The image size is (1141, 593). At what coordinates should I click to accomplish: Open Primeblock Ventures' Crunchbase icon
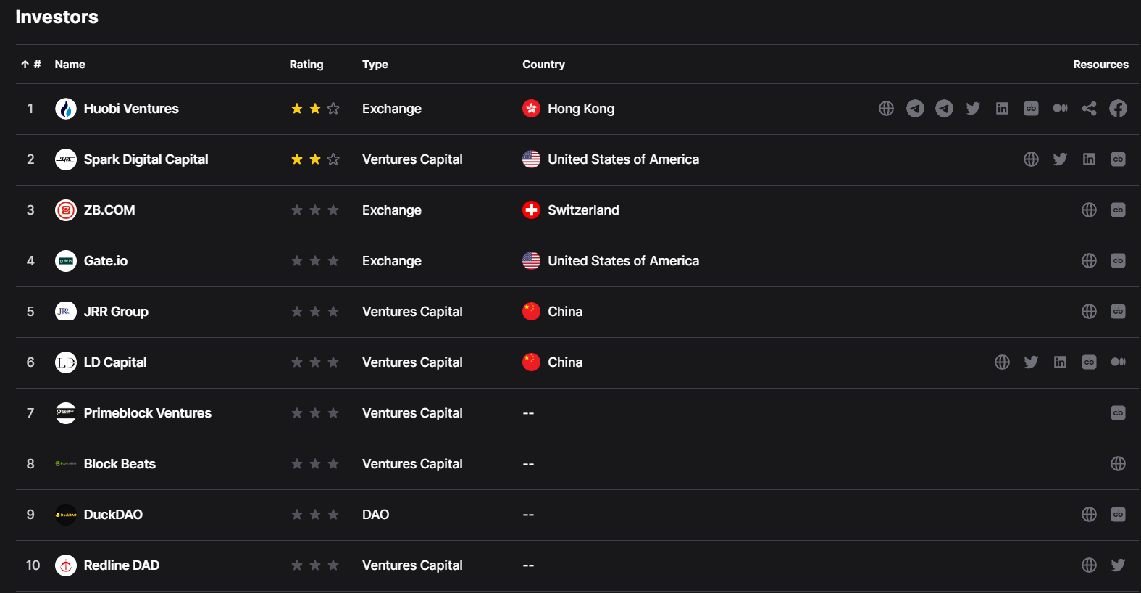pyautogui.click(x=1118, y=413)
